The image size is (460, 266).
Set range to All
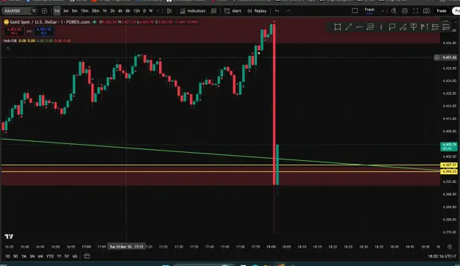click(x=75, y=256)
